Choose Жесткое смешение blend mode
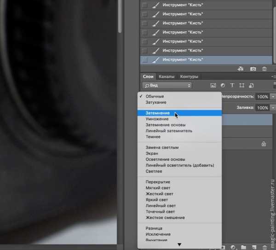 click(x=179, y=218)
